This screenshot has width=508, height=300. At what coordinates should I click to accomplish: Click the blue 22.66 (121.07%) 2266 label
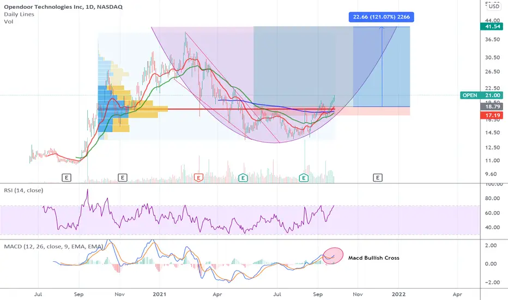(382, 17)
